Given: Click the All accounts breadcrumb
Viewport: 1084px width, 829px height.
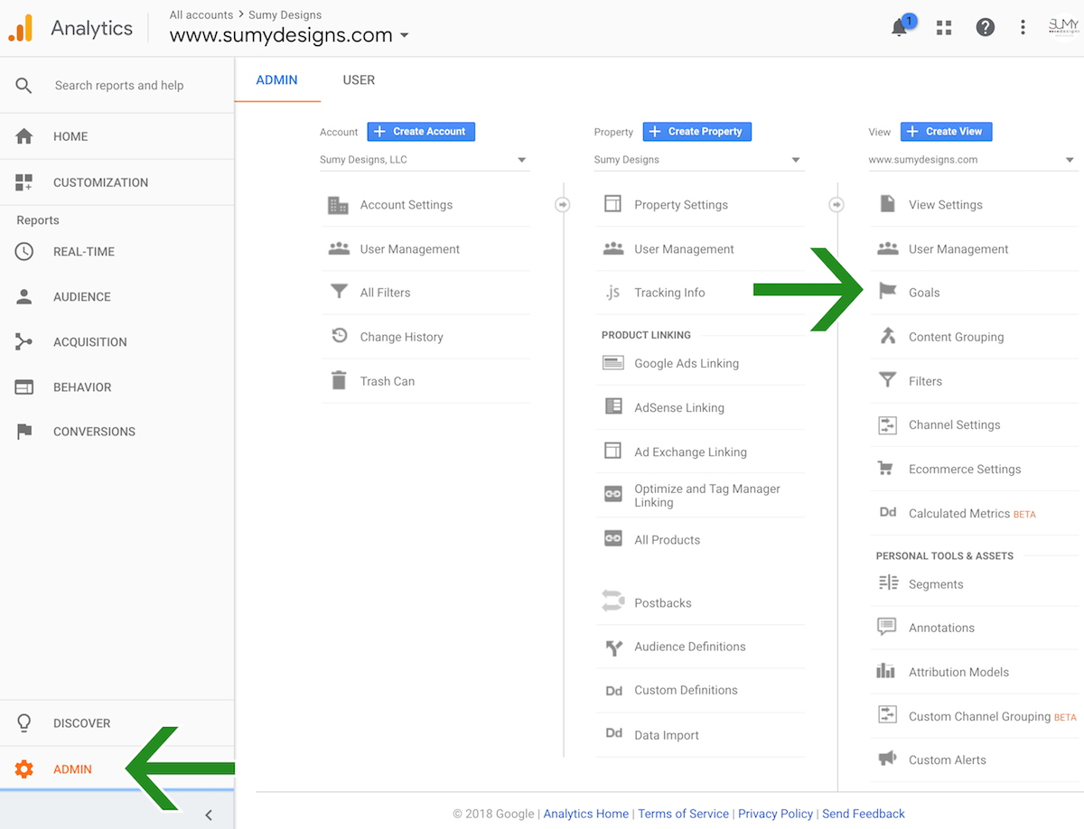Looking at the screenshot, I should pyautogui.click(x=201, y=14).
